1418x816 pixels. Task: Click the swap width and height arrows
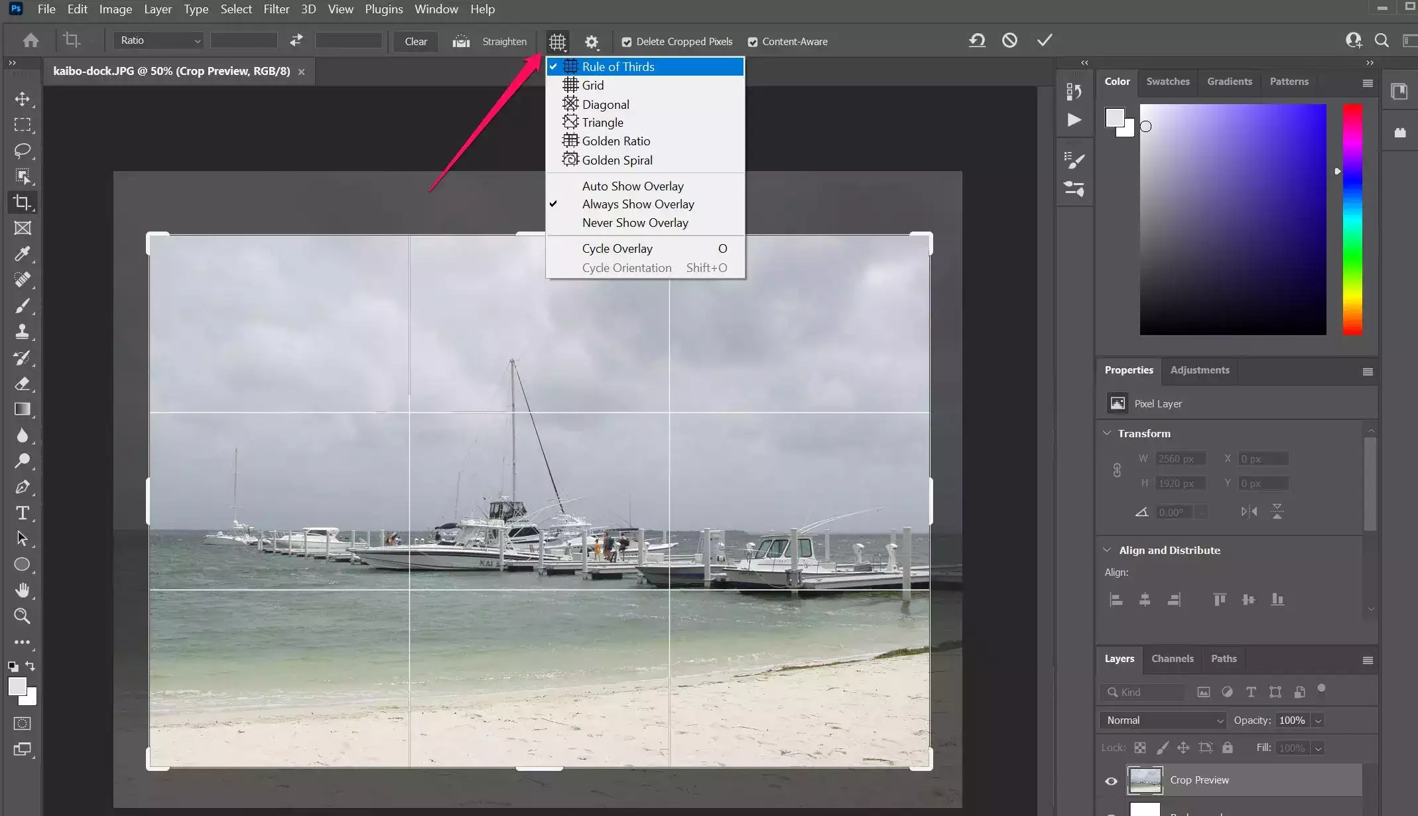click(296, 41)
